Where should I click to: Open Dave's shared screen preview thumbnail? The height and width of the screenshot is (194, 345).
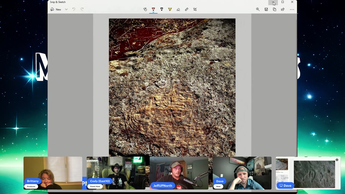308,173
